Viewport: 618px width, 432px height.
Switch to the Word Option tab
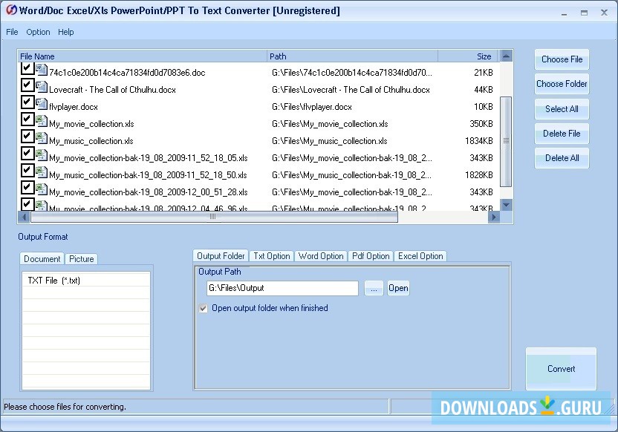tap(321, 256)
